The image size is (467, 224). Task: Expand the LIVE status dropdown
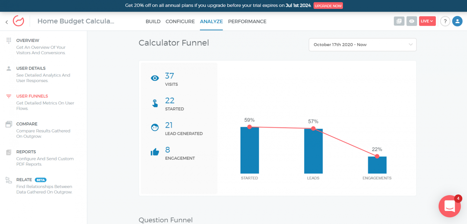tap(427, 21)
